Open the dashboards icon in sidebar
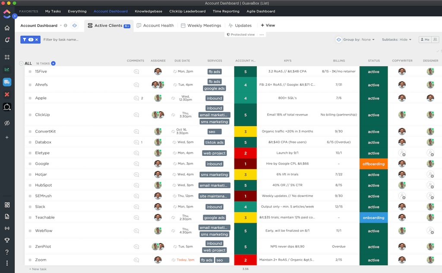This screenshot has height=273, width=442. coord(7,205)
